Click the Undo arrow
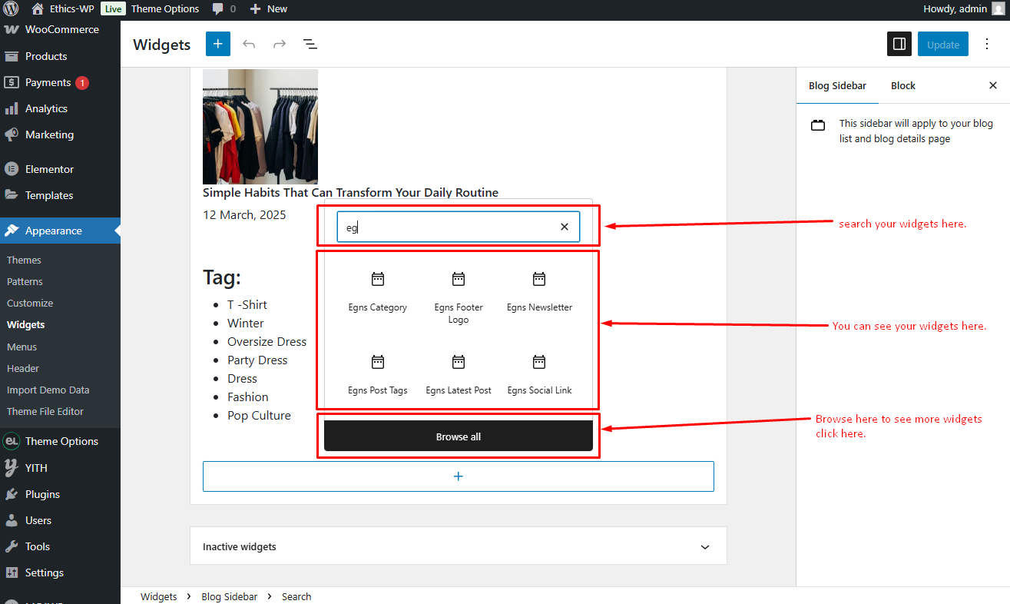 [x=249, y=44]
